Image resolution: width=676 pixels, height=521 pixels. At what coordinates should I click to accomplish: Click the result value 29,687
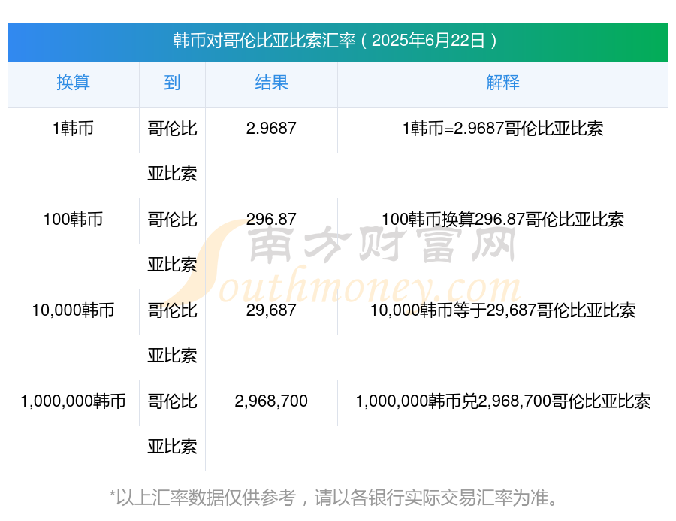click(271, 310)
